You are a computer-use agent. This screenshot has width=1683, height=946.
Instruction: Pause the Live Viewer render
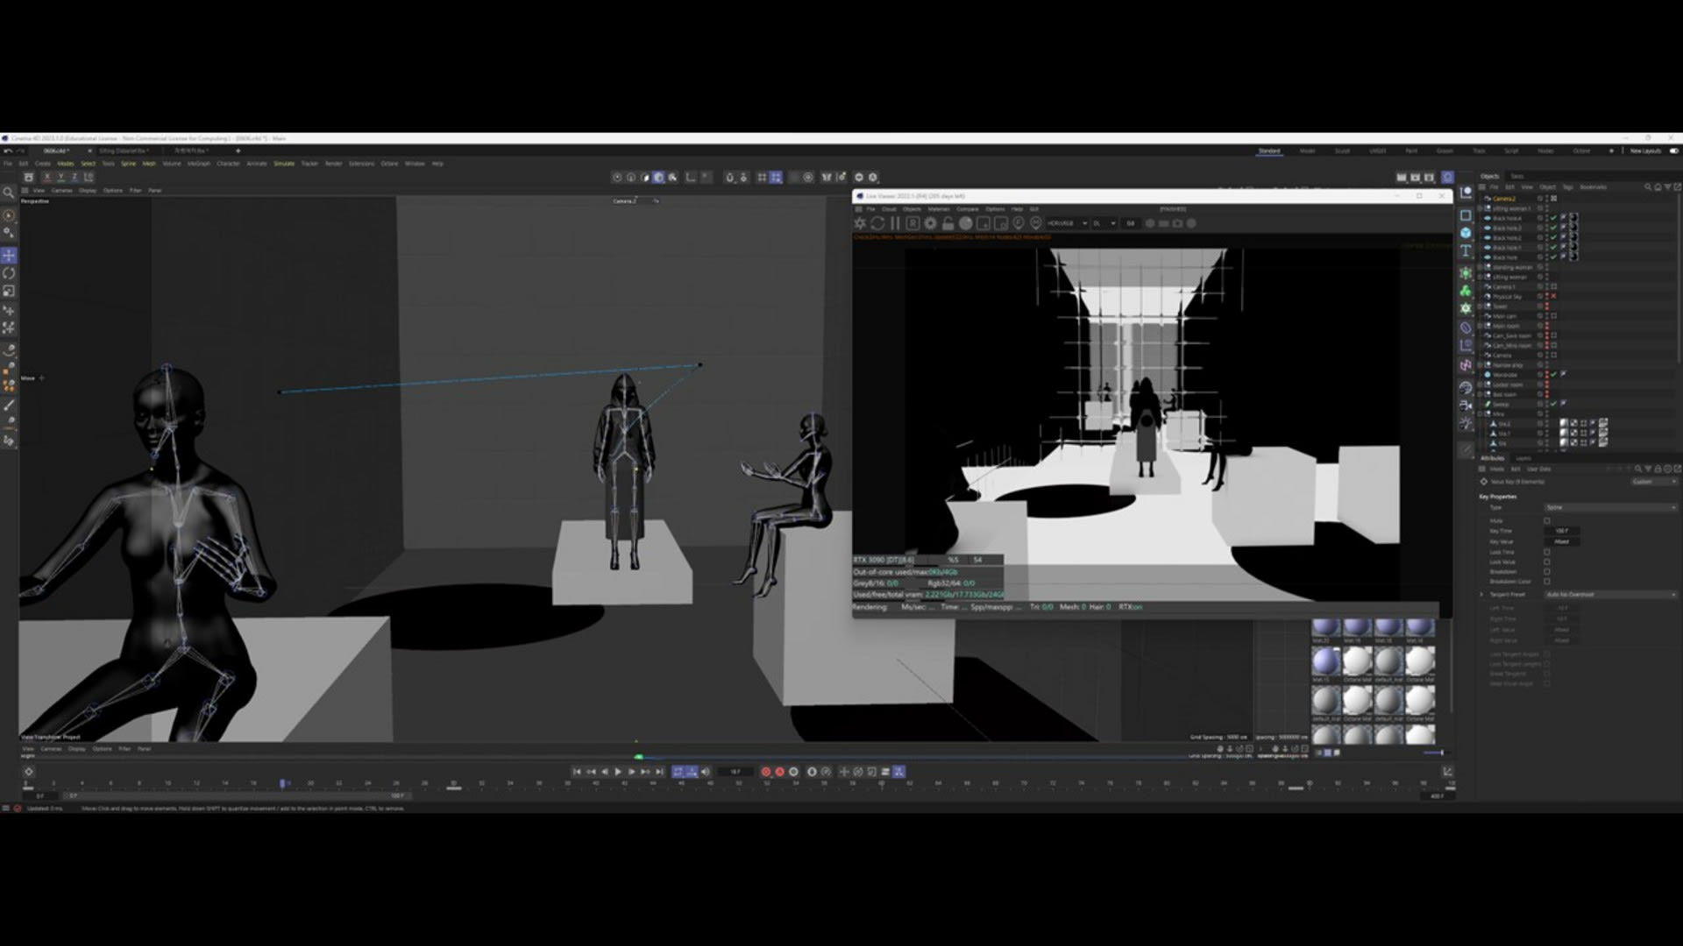[x=895, y=223]
